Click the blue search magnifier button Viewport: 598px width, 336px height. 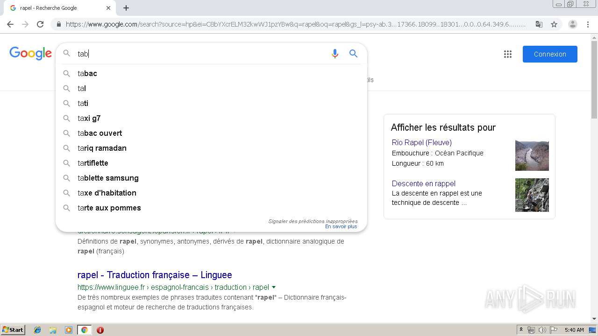point(353,54)
